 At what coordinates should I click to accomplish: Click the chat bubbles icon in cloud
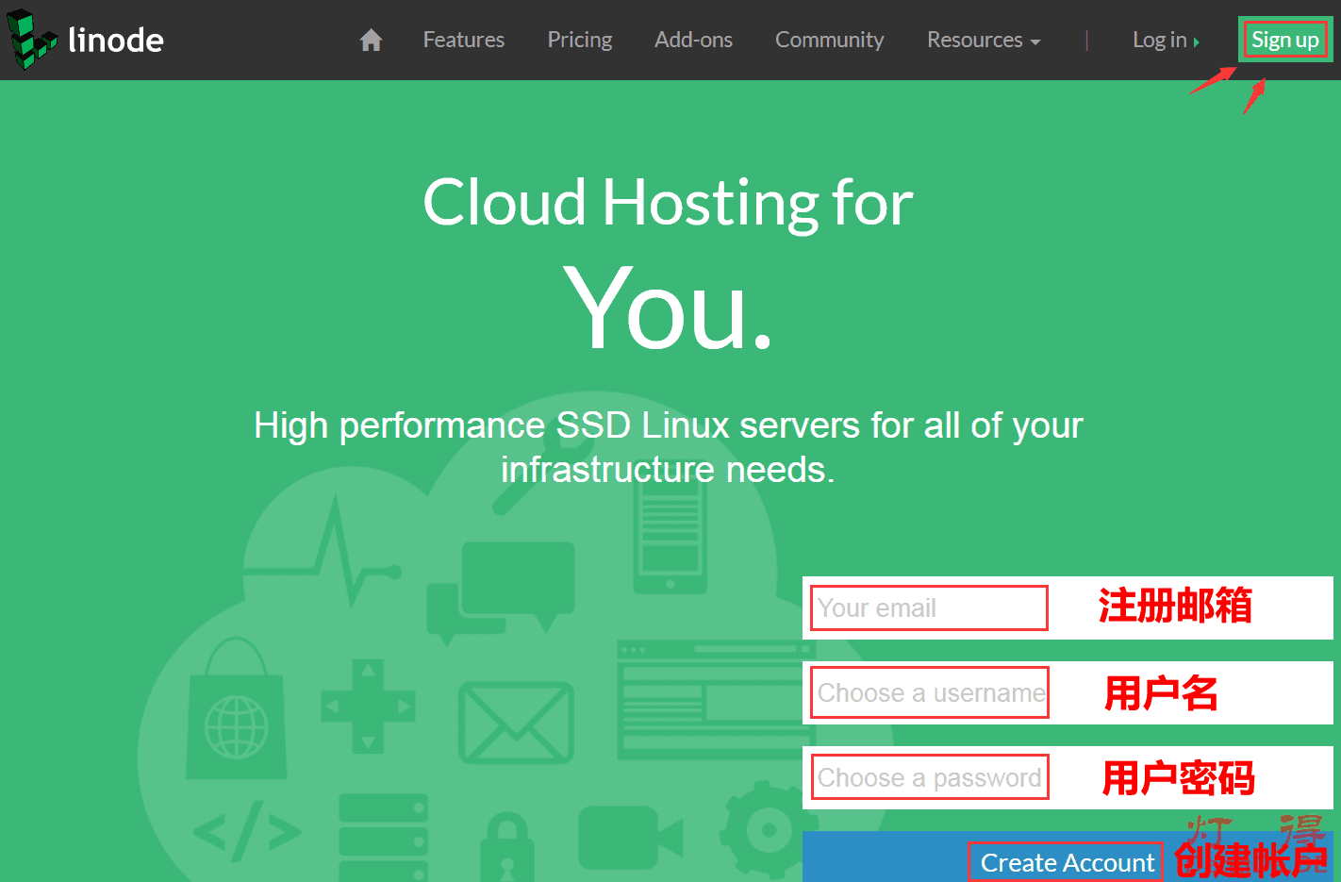502,589
